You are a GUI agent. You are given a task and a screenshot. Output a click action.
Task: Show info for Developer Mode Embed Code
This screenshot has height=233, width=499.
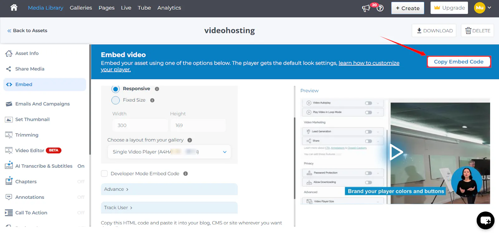pyautogui.click(x=186, y=174)
